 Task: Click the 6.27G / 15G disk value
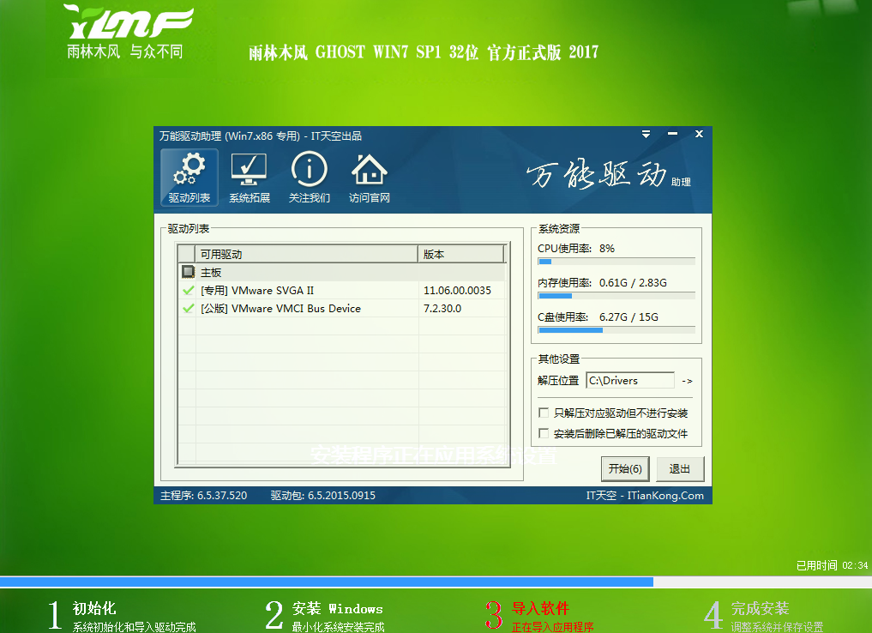(628, 317)
